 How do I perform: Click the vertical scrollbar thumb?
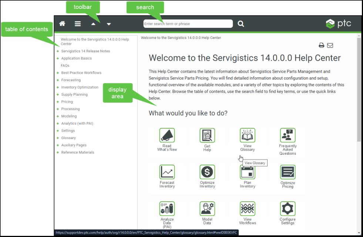(x=359, y=90)
